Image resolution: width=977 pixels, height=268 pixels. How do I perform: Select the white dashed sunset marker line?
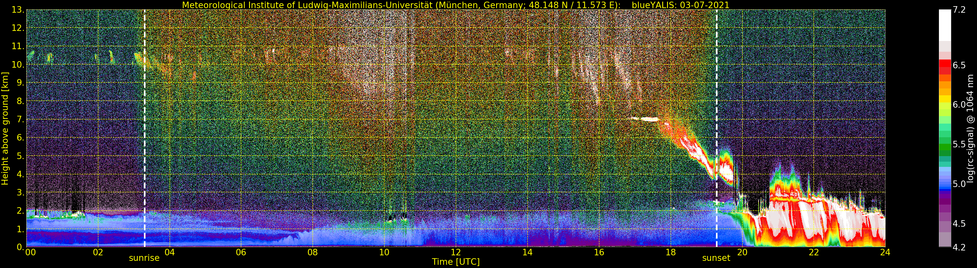tap(717, 128)
